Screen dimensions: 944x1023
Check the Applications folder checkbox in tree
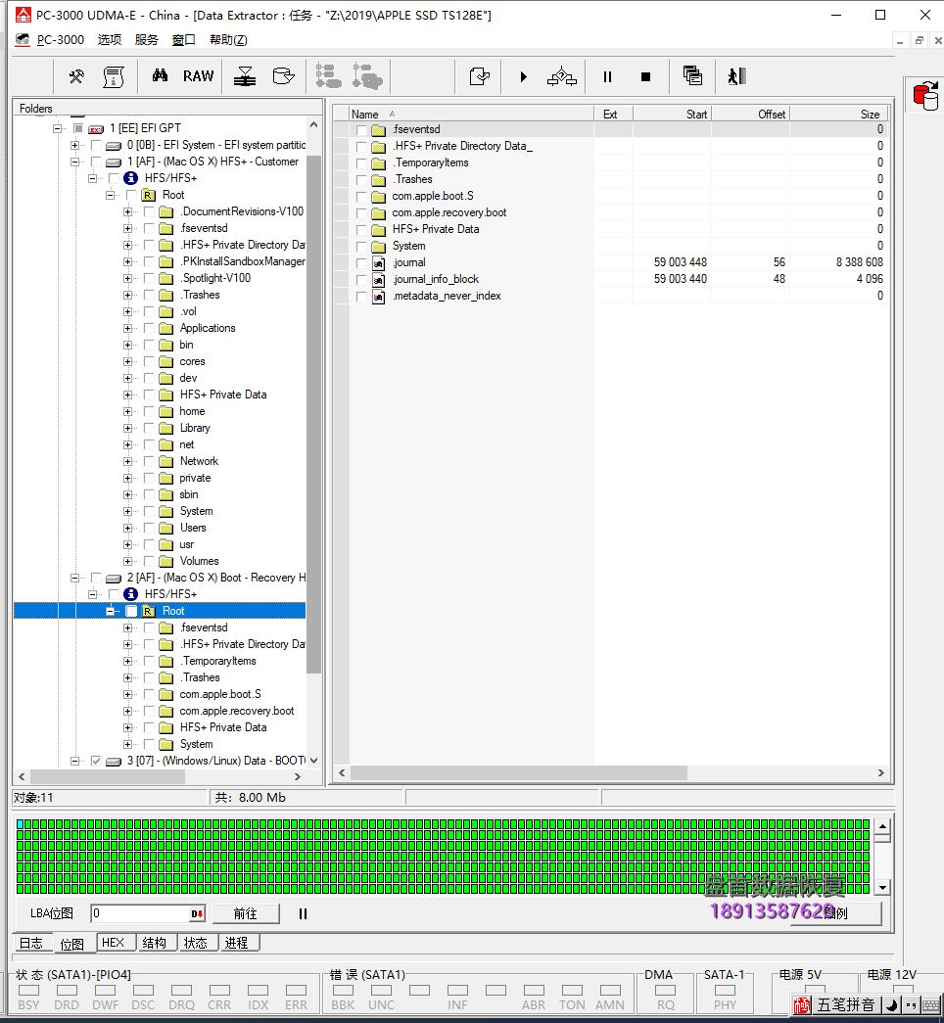pos(149,328)
